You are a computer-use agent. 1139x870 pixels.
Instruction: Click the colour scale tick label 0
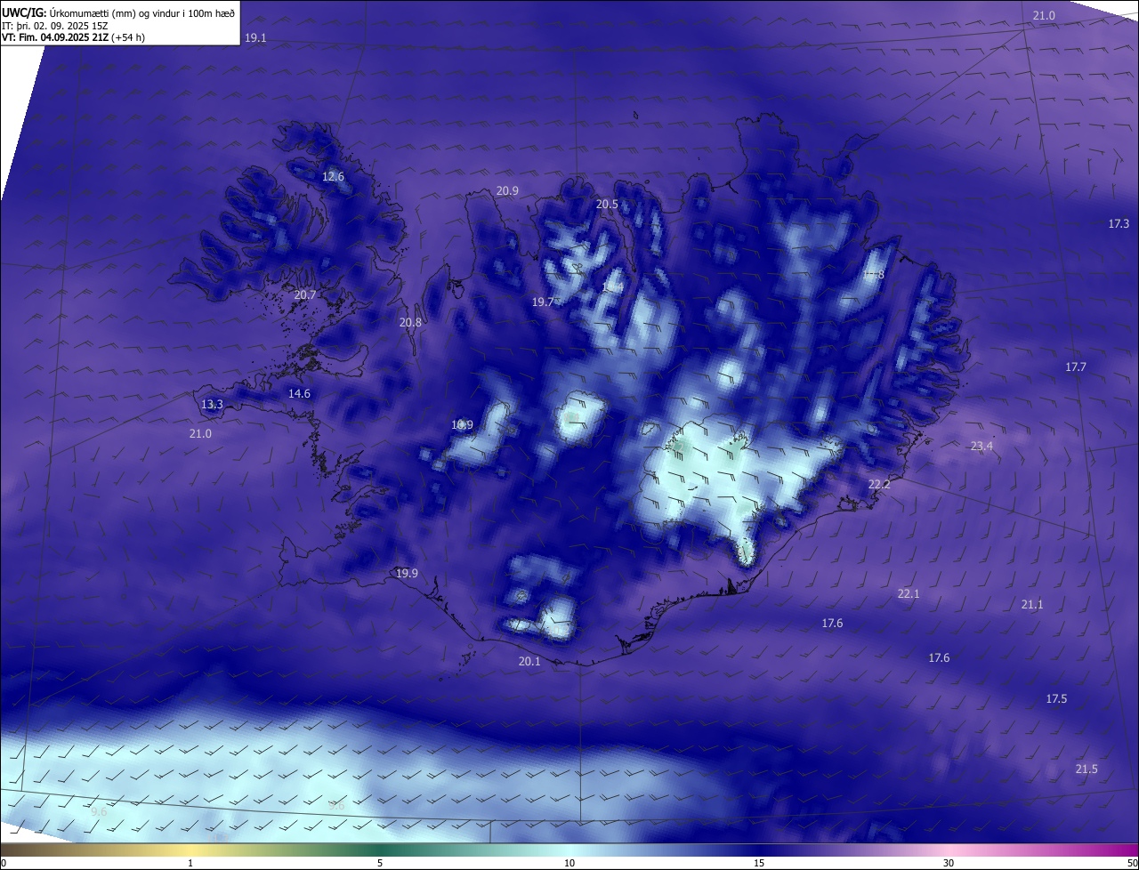click(4, 864)
